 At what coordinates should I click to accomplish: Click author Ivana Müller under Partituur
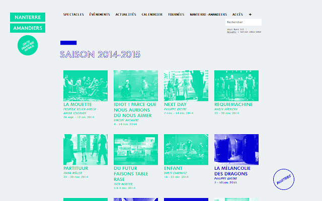click(72, 173)
